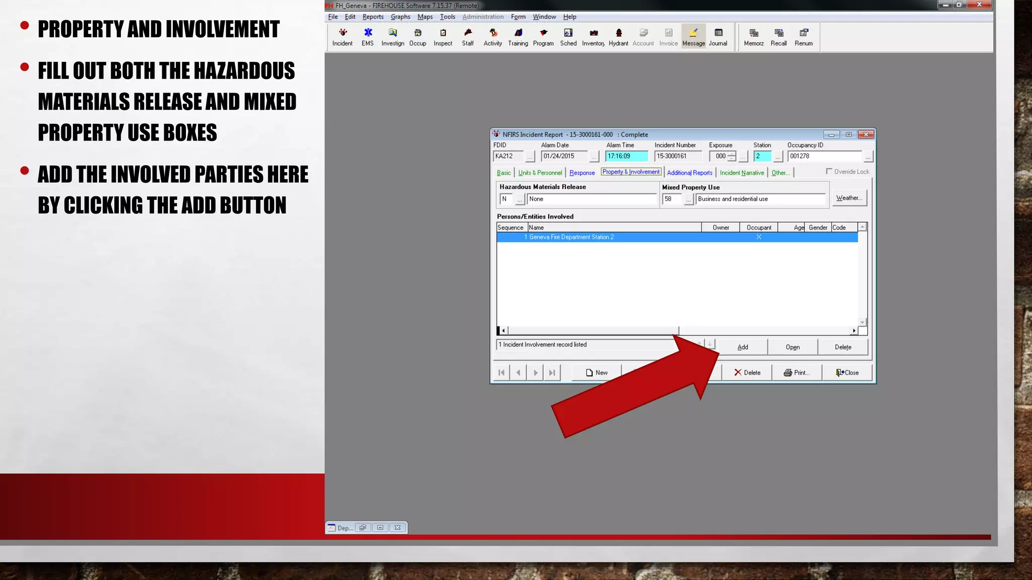Increase the Exposure stepper value
Viewport: 1032px width, 580px height.
[x=732, y=154]
